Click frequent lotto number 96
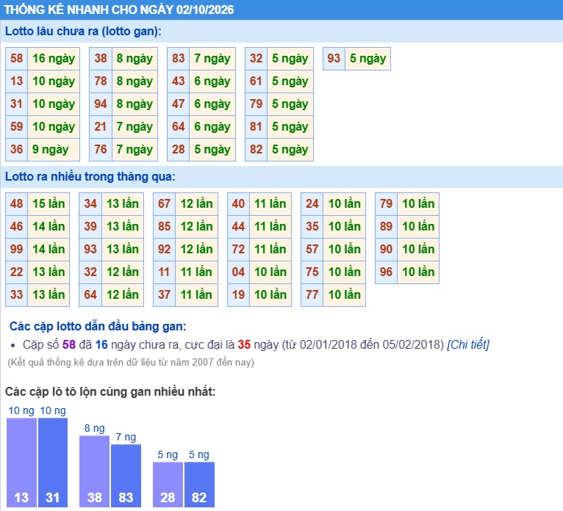The image size is (563, 511). 387,272
